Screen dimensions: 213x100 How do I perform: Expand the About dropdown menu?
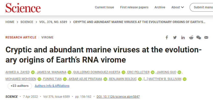pyautogui.click(x=178, y=7)
